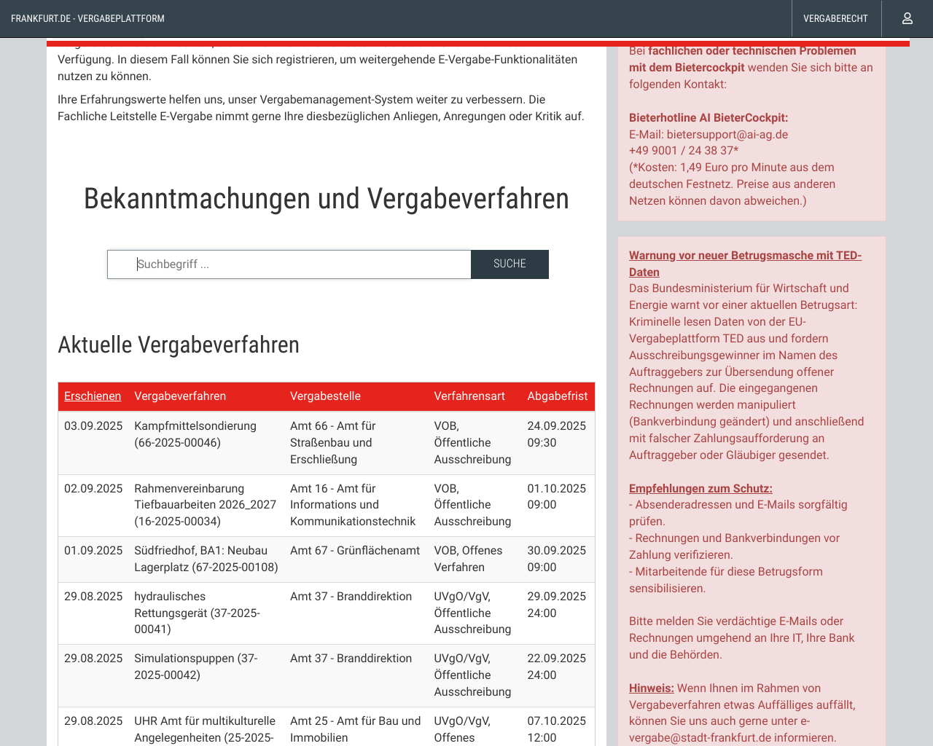Select deadline 01.10.2025 09:00

point(557,497)
